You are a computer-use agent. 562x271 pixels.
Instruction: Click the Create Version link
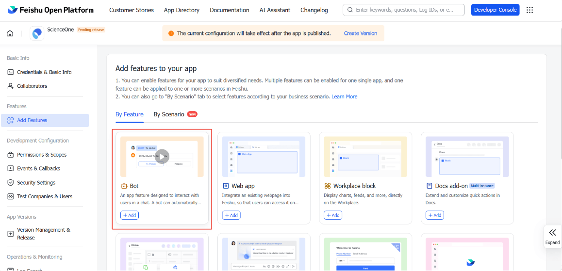pyautogui.click(x=361, y=33)
